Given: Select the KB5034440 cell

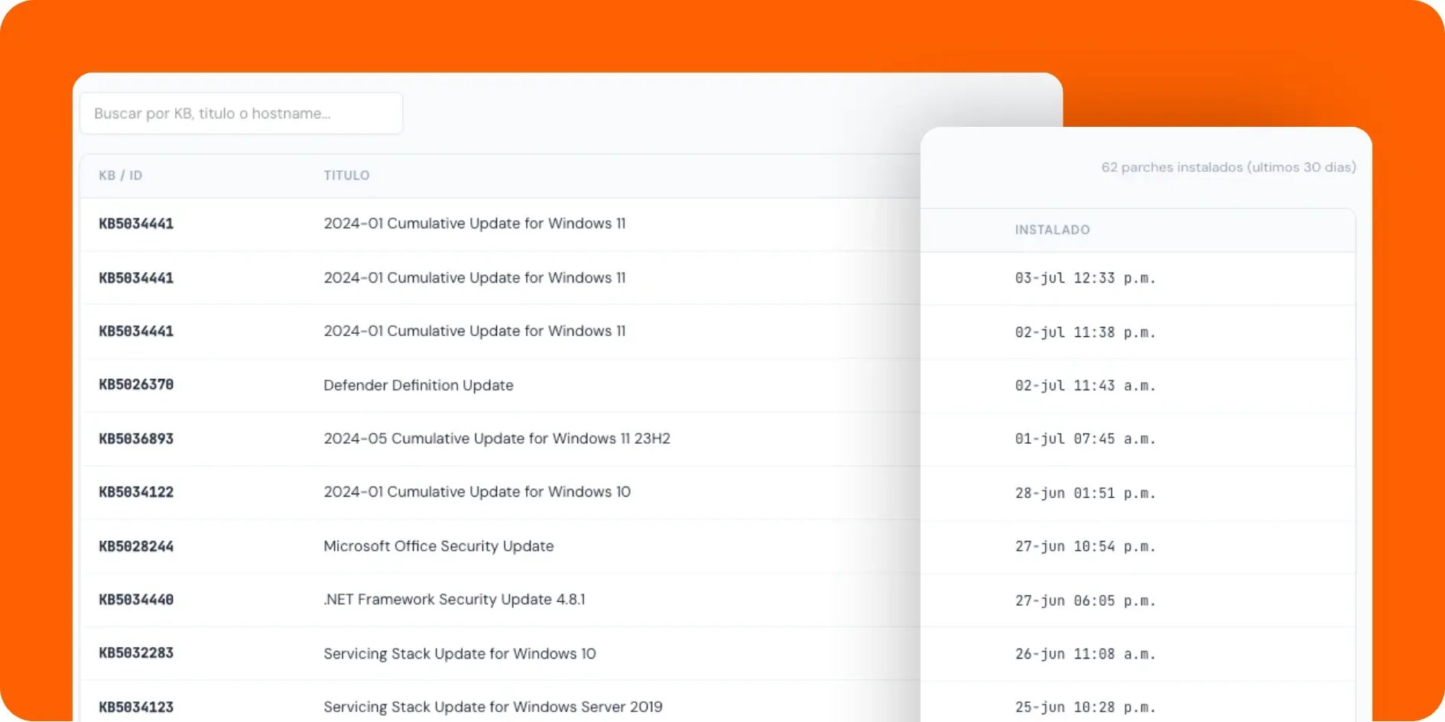Looking at the screenshot, I should (x=136, y=600).
